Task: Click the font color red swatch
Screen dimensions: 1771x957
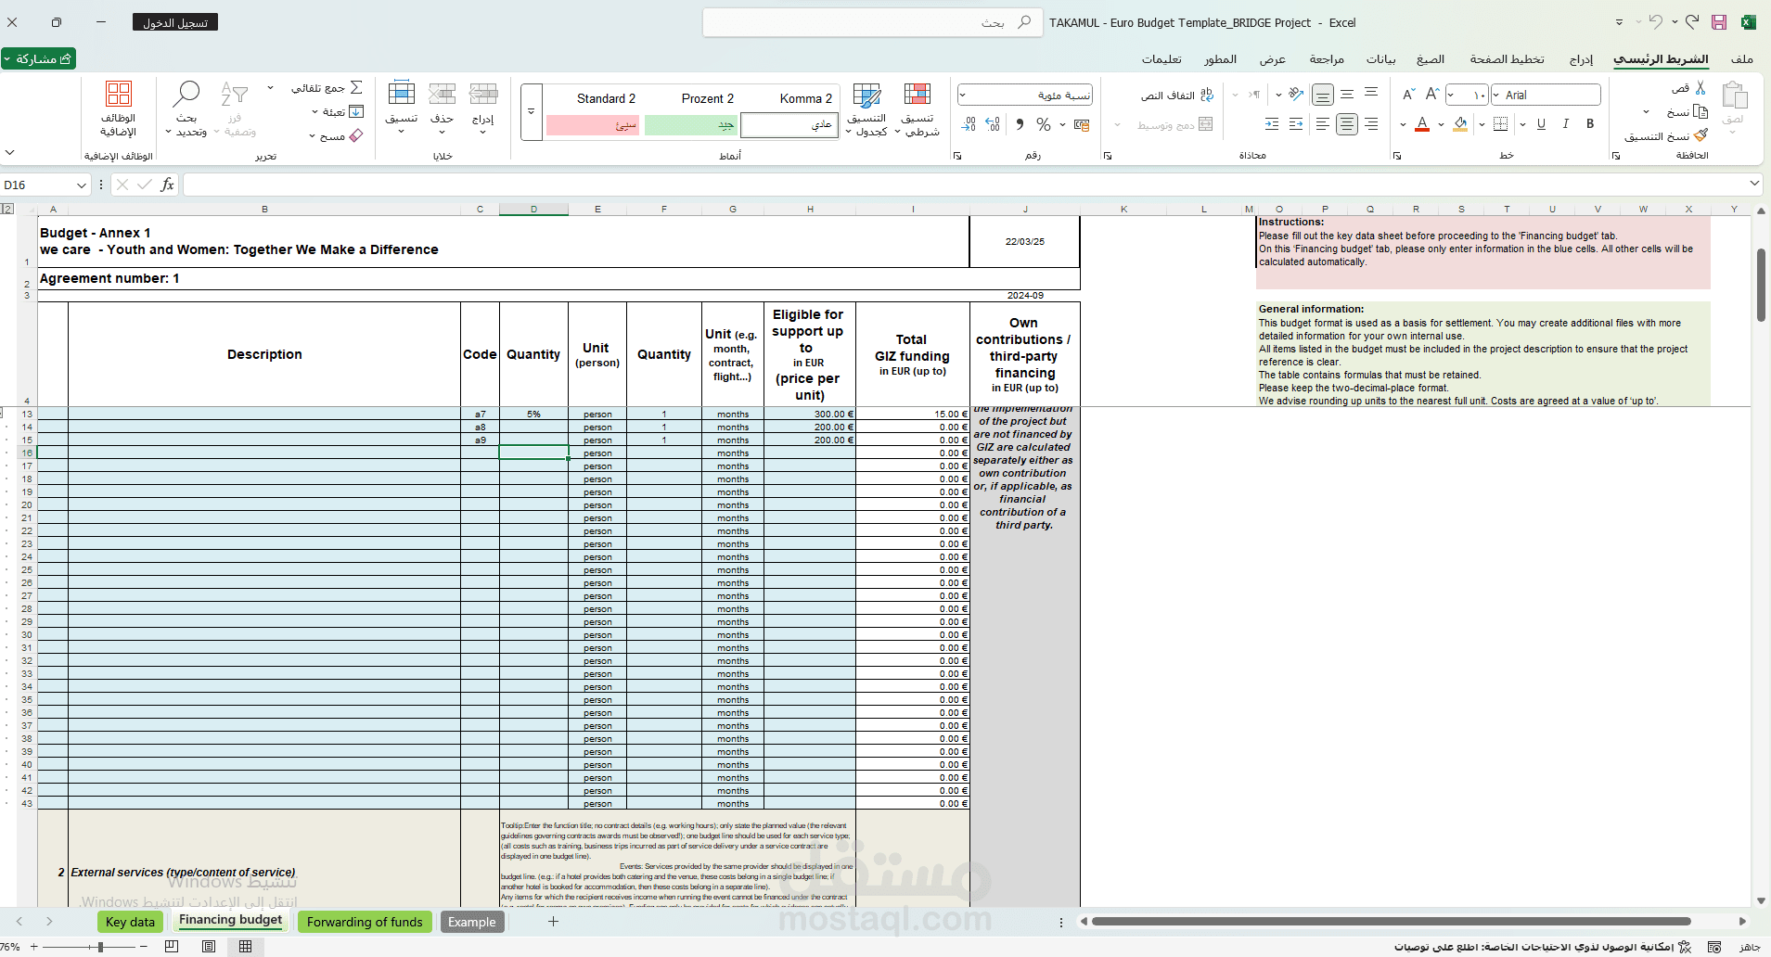Action: click(1422, 124)
